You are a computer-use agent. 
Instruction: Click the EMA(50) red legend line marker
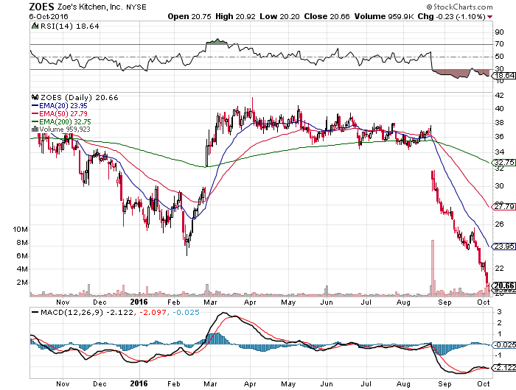pyautogui.click(x=35, y=114)
